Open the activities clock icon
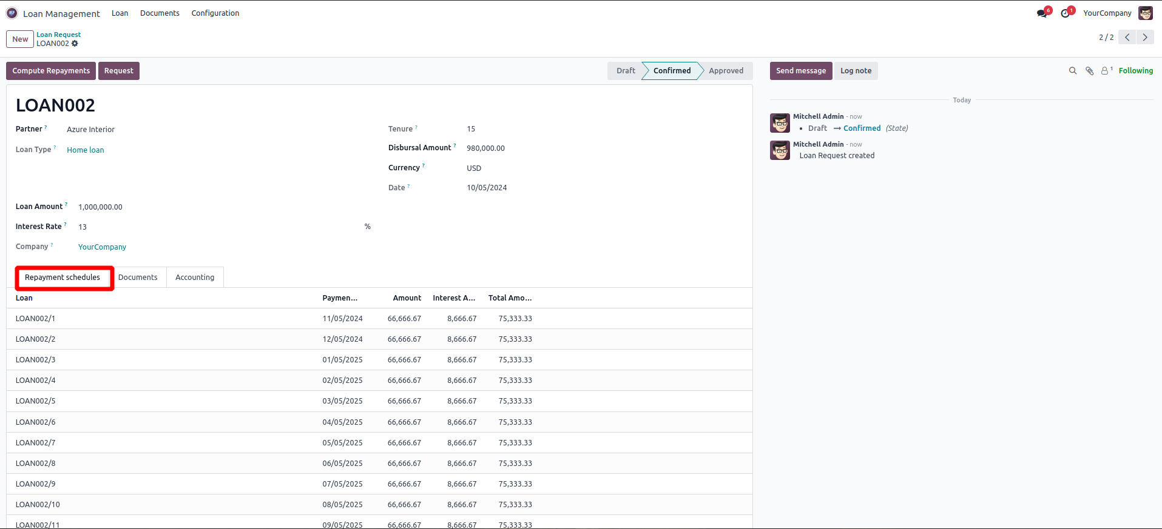The height and width of the screenshot is (529, 1162). (1066, 13)
